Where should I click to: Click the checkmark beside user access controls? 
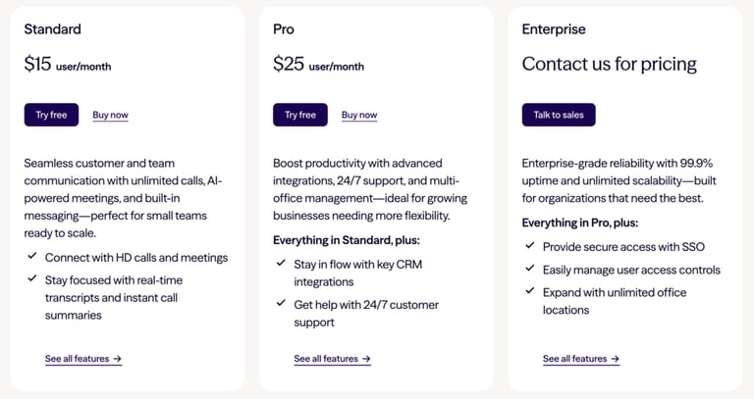pyautogui.click(x=530, y=268)
